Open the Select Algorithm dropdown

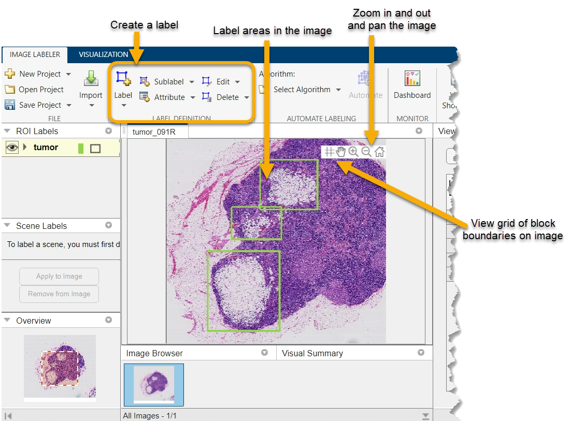307,90
